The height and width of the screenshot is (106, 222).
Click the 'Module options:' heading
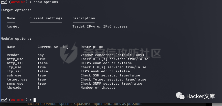(x=16, y=39)
